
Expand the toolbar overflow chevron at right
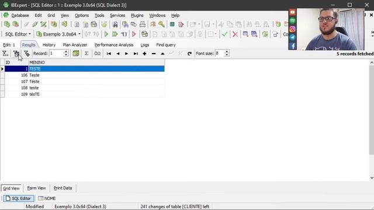pyautogui.click(x=372, y=34)
